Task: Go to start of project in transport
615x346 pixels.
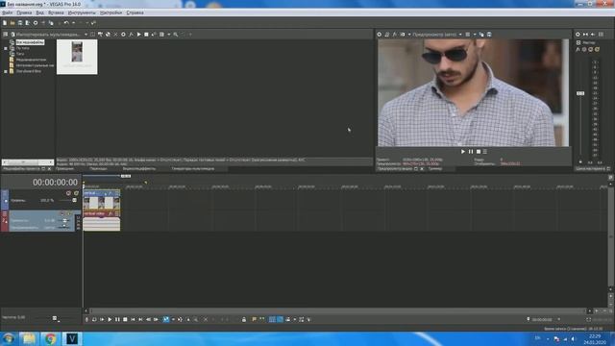Action: pos(133,320)
